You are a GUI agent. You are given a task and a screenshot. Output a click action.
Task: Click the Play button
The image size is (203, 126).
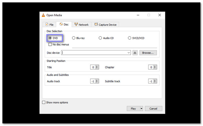pos(133,109)
